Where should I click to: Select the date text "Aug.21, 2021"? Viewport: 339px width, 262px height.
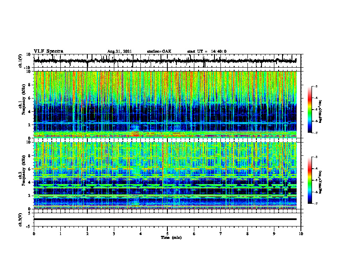pos(119,51)
